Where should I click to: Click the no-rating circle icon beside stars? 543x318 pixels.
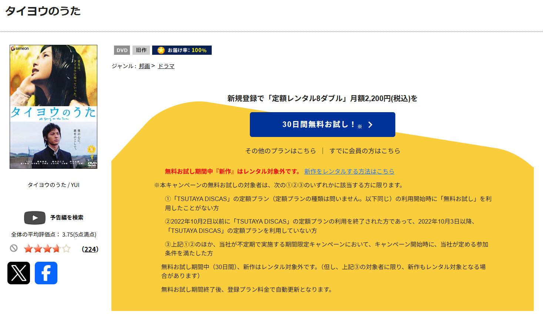coord(14,248)
